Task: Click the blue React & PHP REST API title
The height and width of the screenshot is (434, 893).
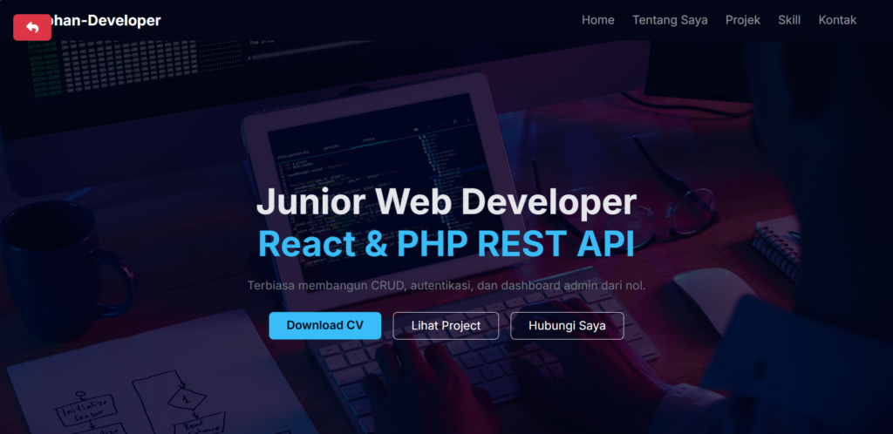Action: (x=446, y=244)
